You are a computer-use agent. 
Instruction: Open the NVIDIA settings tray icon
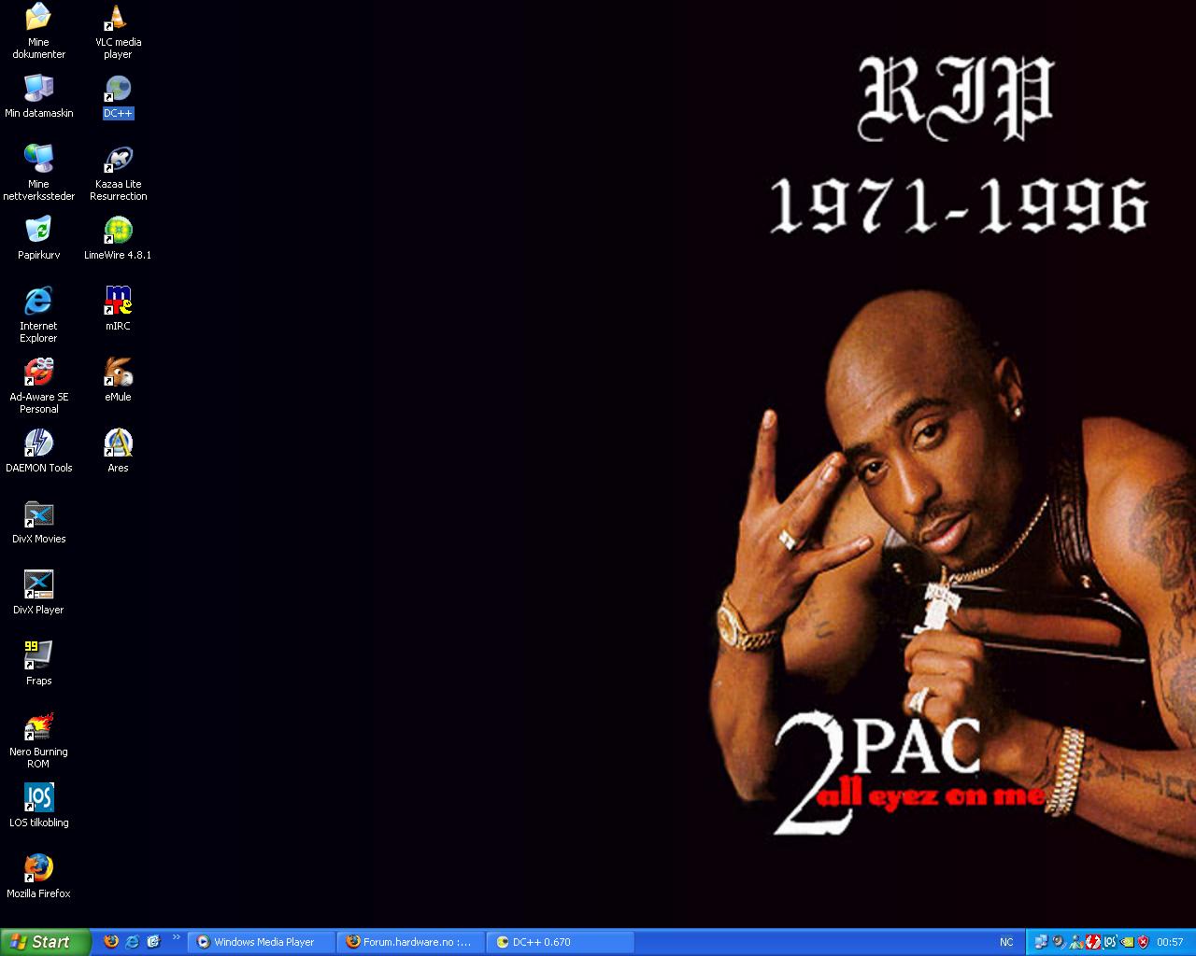[1127, 942]
